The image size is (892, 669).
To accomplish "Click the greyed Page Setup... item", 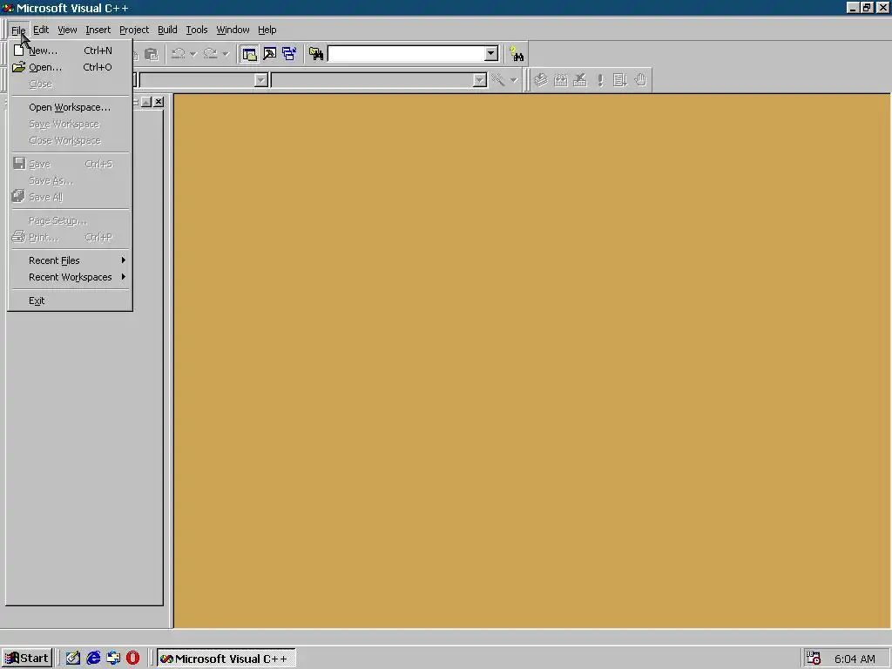I will (x=71, y=220).
